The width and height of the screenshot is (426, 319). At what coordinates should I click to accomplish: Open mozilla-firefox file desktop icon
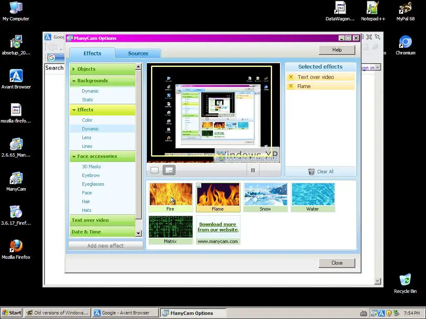[16, 113]
